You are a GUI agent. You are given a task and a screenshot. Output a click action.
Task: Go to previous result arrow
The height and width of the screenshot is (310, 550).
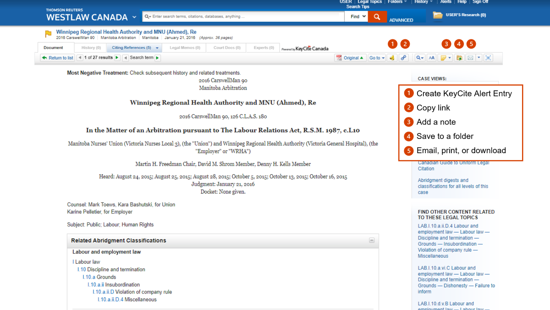80,58
